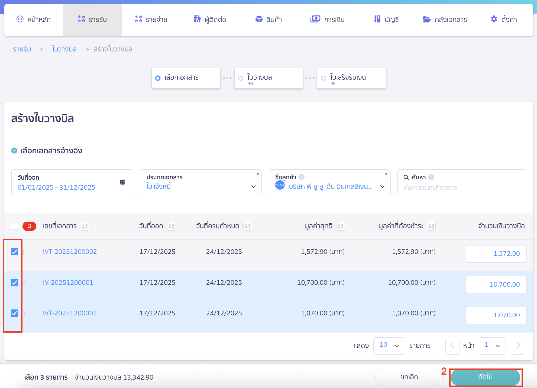
Task: Go to the หน้าหลัก home tab
Action: pos(34,19)
